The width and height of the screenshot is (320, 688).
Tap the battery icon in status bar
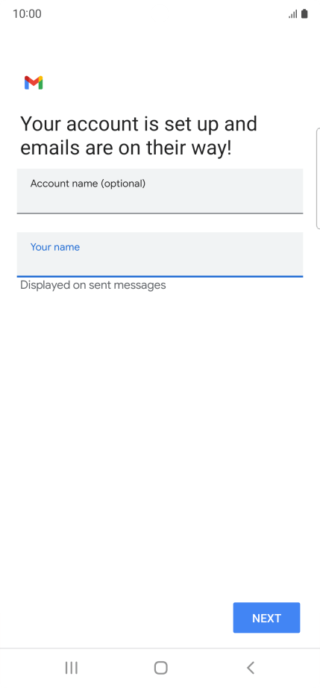[304, 14]
